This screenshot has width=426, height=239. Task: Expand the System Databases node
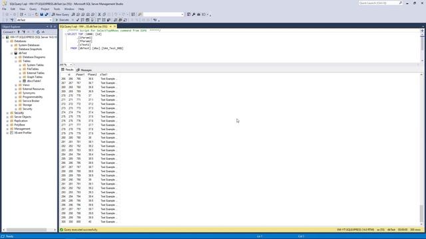click(x=12, y=45)
